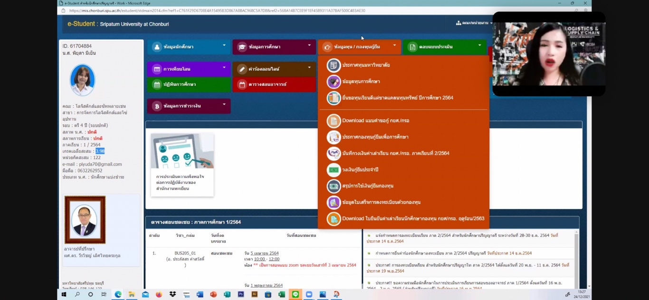This screenshot has height=300, width=649.
Task: Choose ข้อมูลใบเสร็จการลงทะเบียนด้วยกองทุน
Action: click(382, 202)
